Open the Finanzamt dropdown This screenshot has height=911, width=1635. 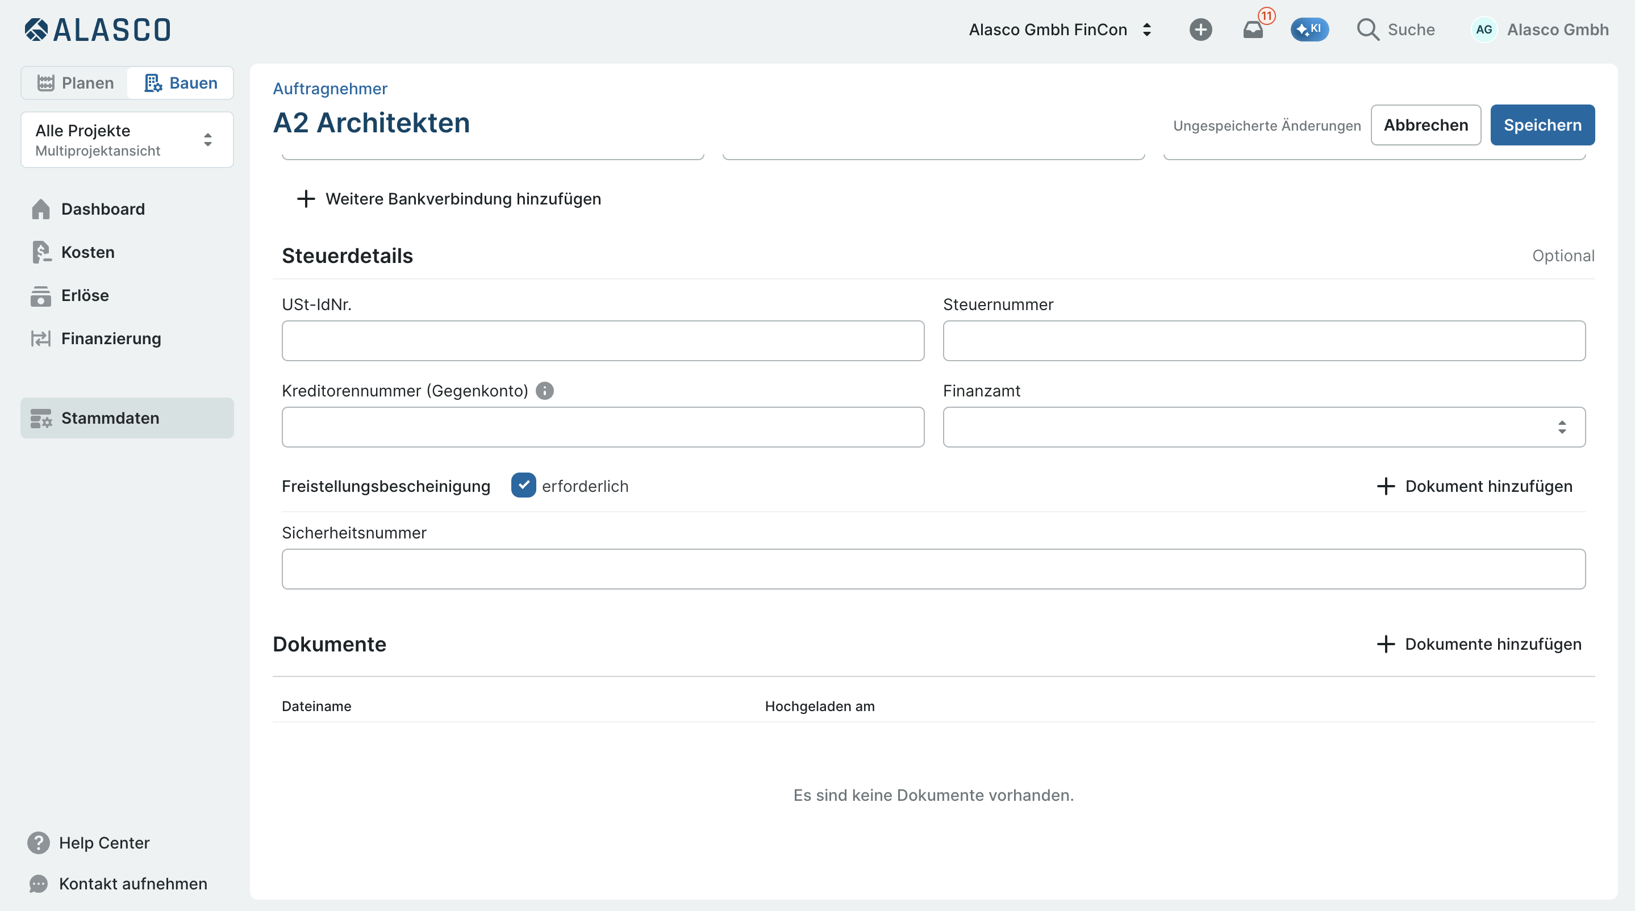coord(1263,427)
